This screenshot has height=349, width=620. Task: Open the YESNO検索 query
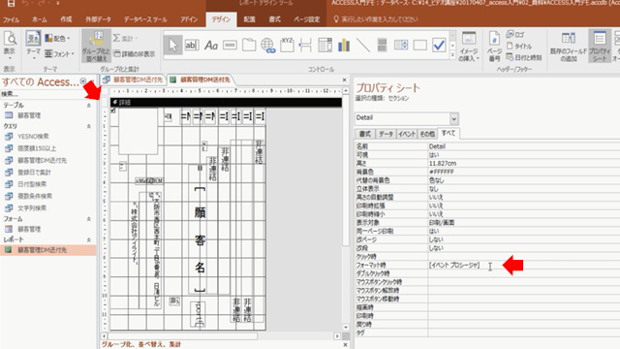(33, 137)
